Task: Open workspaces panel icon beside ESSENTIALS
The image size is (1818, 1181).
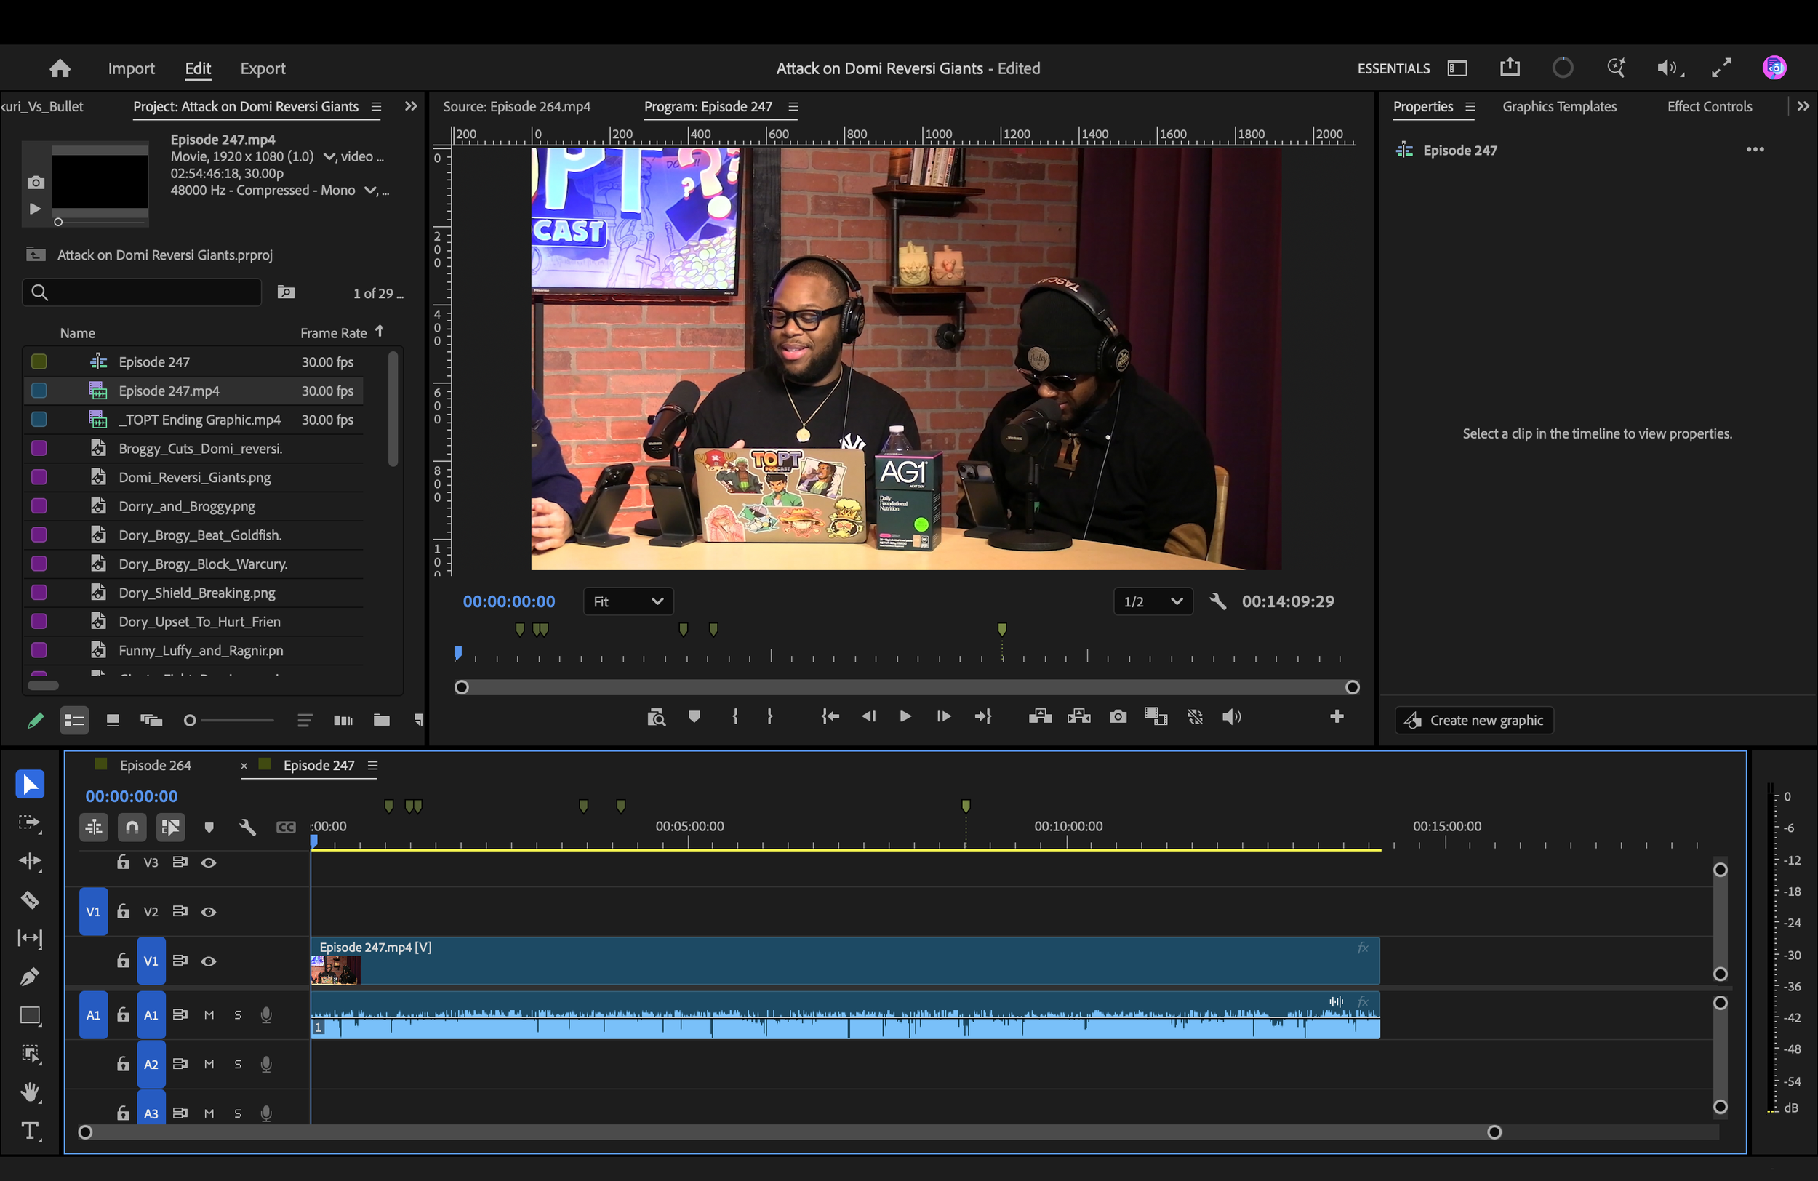Action: 1457,68
